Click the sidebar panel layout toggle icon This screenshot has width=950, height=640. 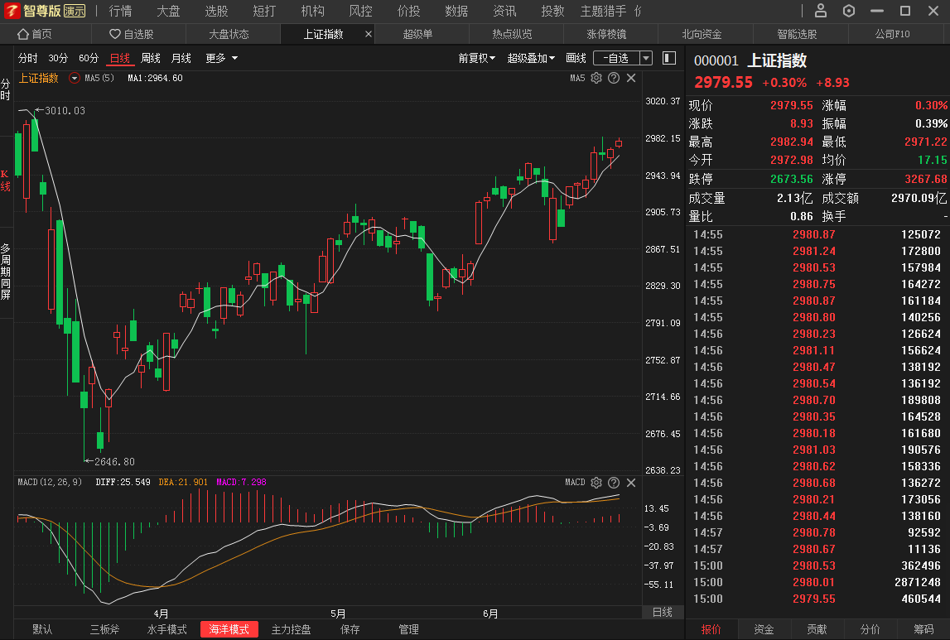point(669,57)
